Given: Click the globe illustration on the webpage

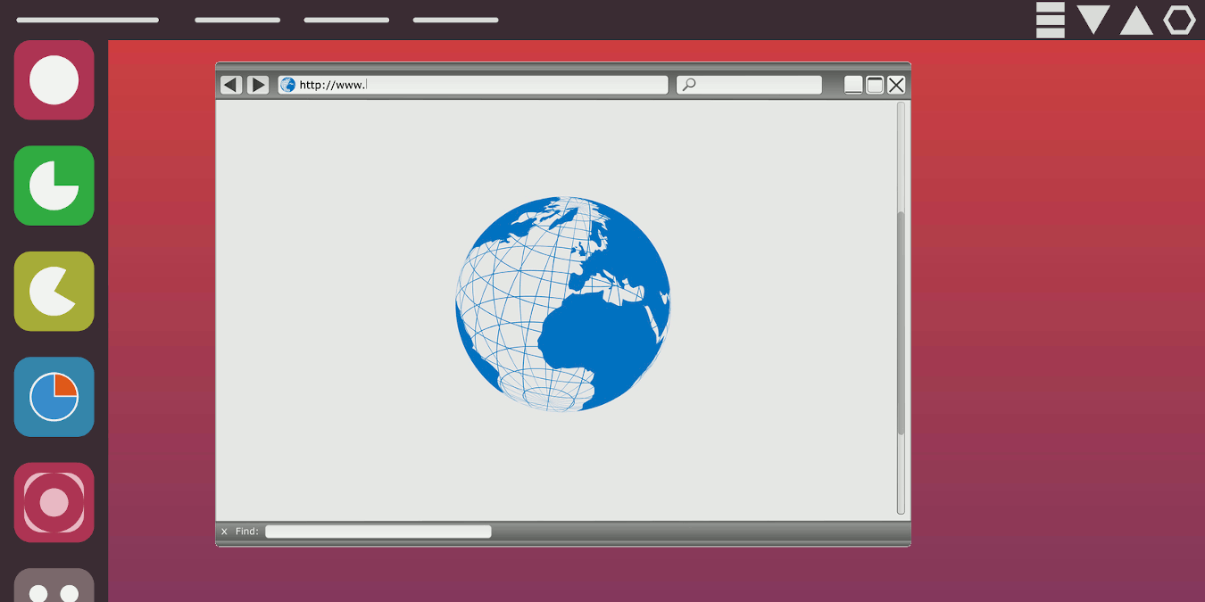Looking at the screenshot, I should (x=562, y=303).
